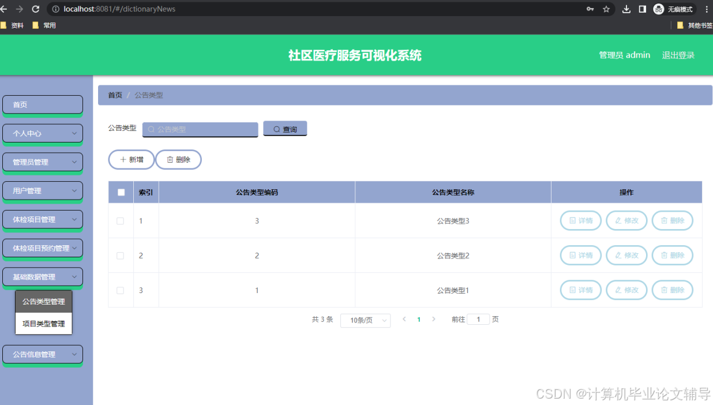Click the browser reload icon

click(x=36, y=9)
